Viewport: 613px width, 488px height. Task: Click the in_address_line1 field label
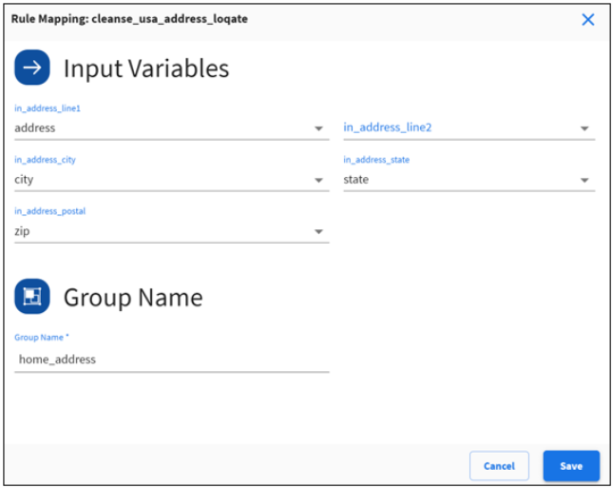tap(48, 108)
